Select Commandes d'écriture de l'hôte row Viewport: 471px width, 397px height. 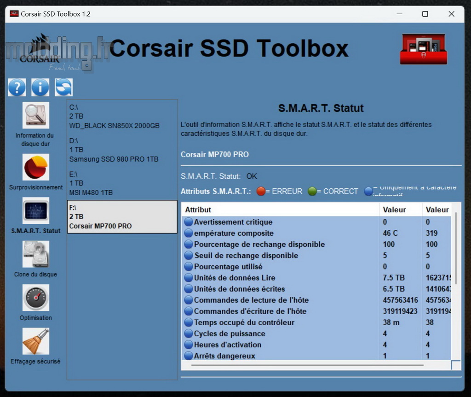pyautogui.click(x=316, y=311)
